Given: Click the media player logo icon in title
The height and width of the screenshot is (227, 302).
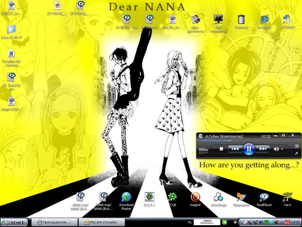Looking at the screenshot, I should tap(201, 136).
